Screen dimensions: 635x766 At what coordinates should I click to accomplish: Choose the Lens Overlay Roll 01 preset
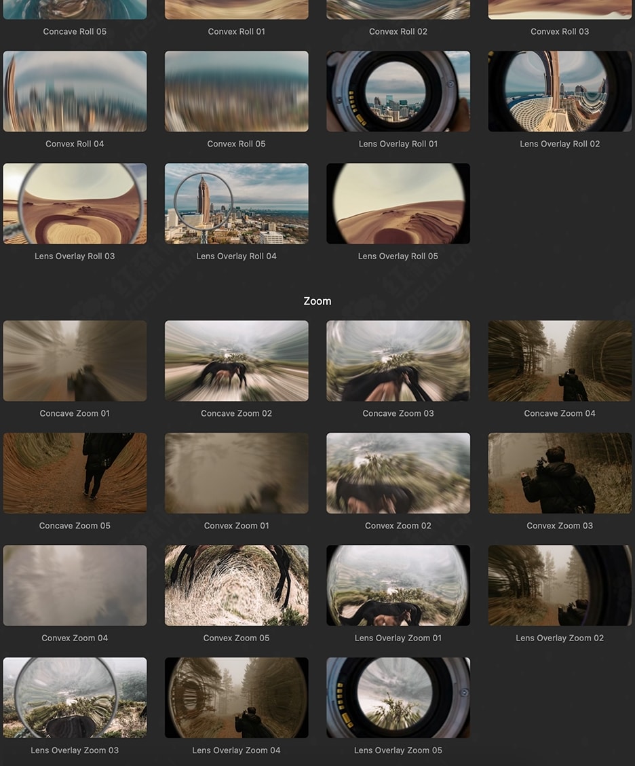pos(398,92)
